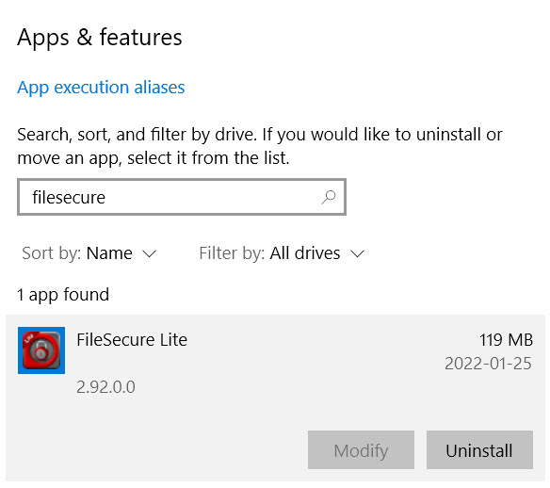The width and height of the screenshot is (550, 488).
Task: Open the Sort by Name dropdown
Action: [x=89, y=253]
